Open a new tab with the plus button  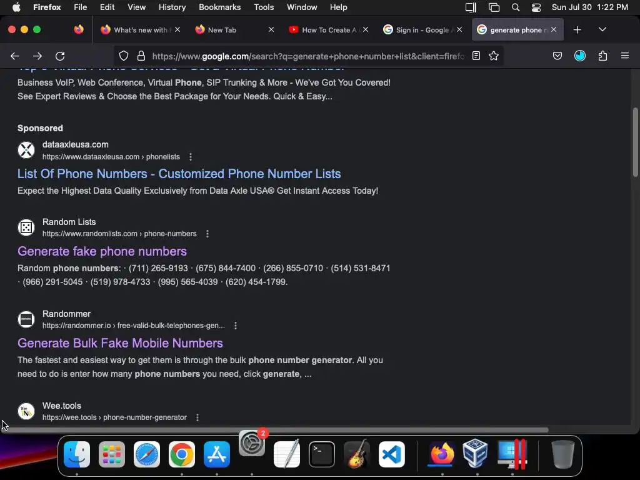(577, 30)
